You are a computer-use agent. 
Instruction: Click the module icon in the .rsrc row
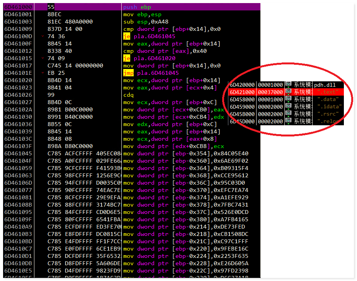click(x=288, y=114)
